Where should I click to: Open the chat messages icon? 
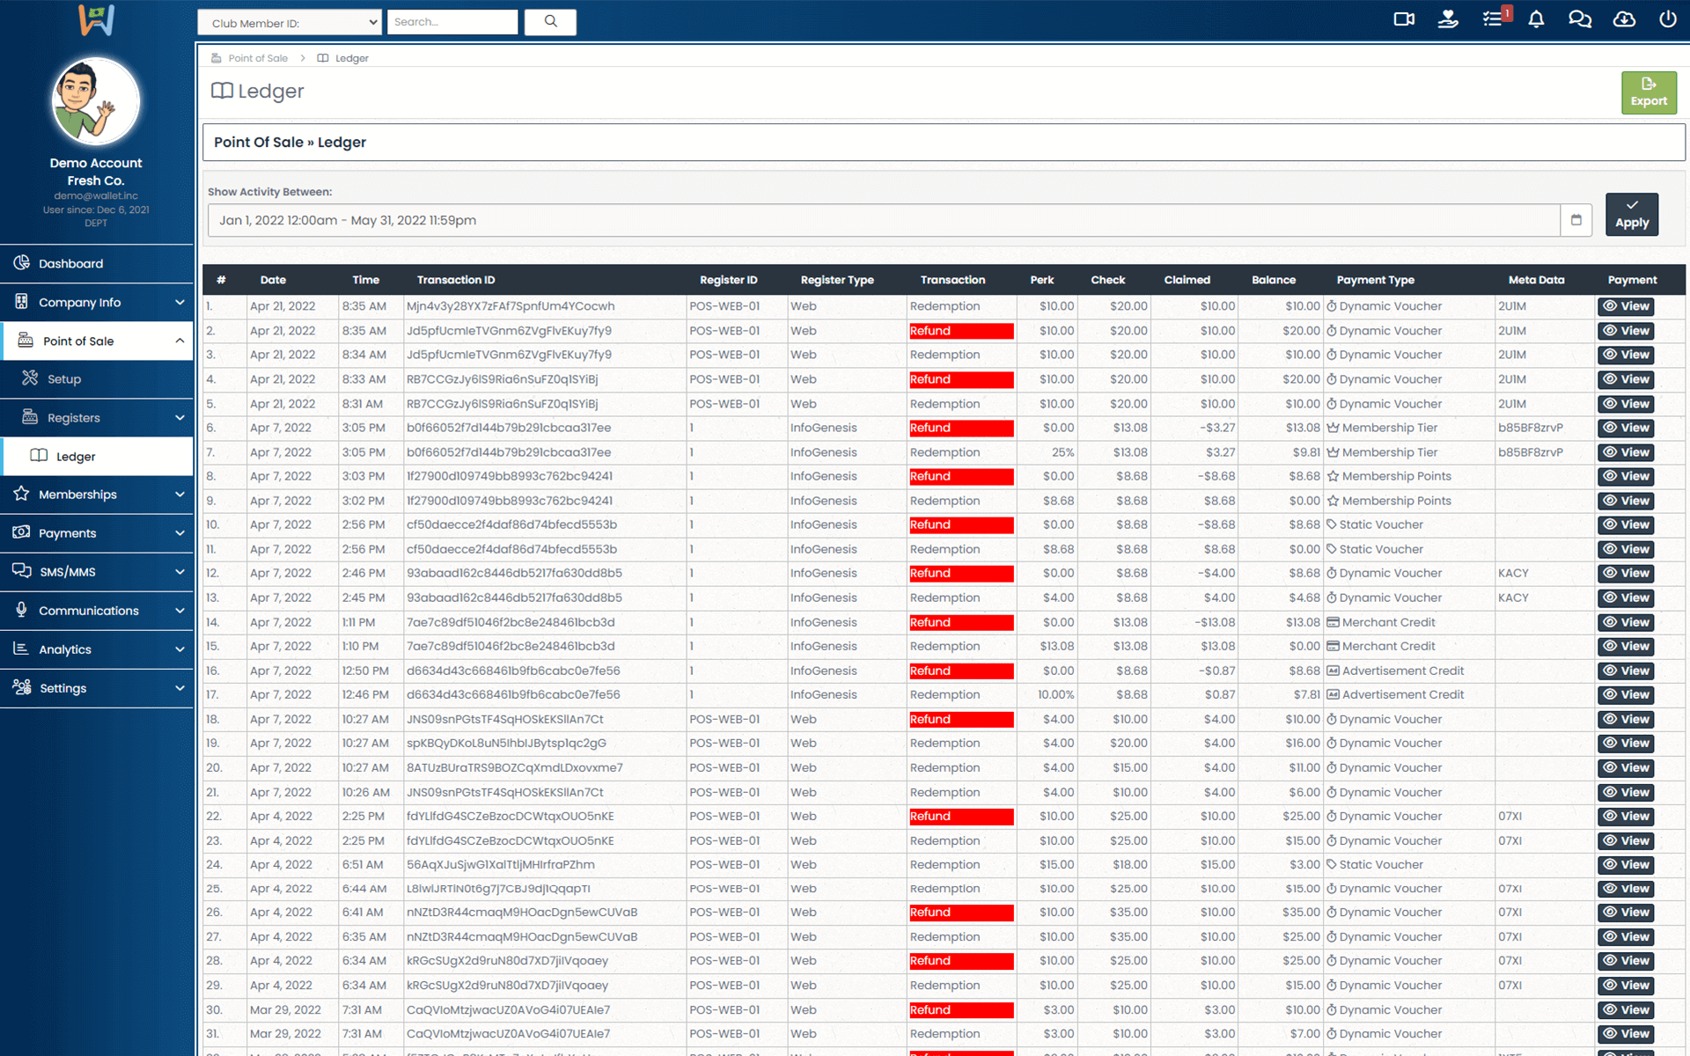(x=1580, y=19)
